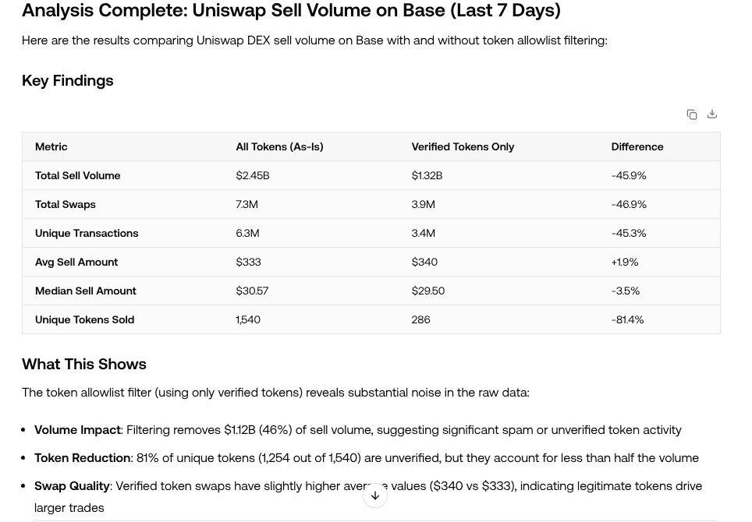The height and width of the screenshot is (522, 752).
Task: Click the -81.4% difference cell
Action: 628,319
